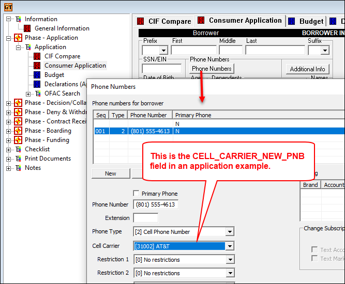
Task: Click the borrower First name field
Action: point(193,50)
